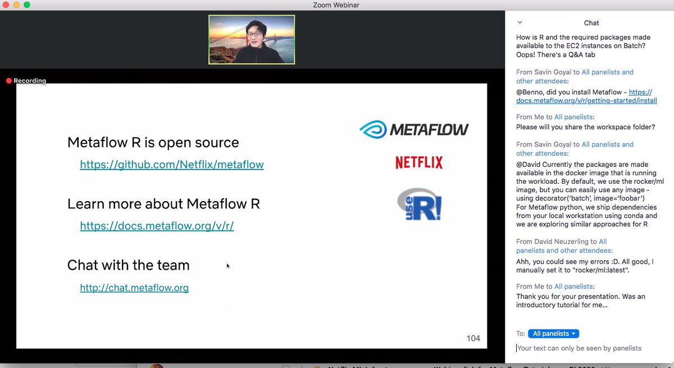Click 'Please will you share the workspace folder?' message
674x368 pixels.
[585, 127]
